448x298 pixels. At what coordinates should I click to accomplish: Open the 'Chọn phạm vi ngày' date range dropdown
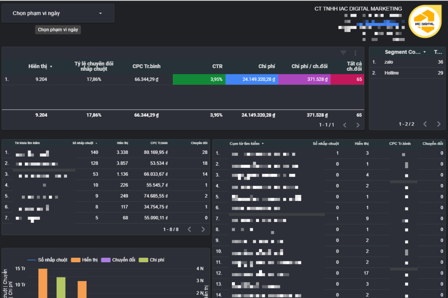(x=58, y=13)
